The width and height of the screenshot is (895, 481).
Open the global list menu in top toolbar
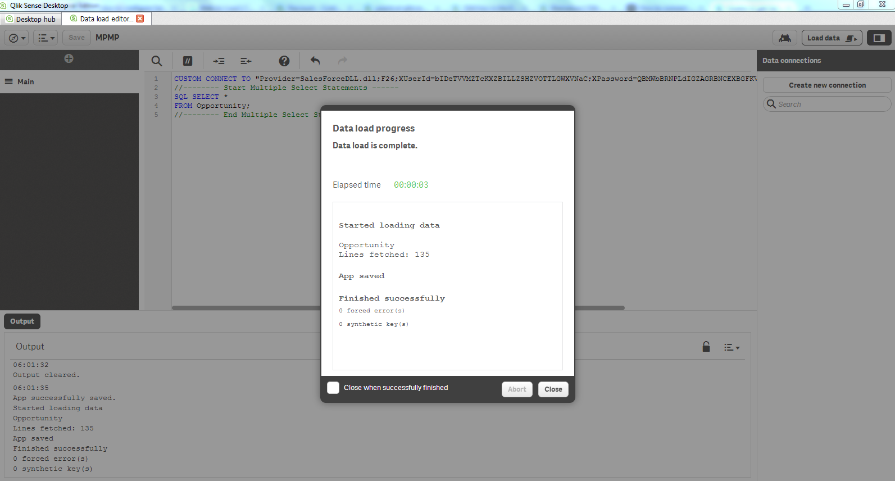tap(46, 38)
